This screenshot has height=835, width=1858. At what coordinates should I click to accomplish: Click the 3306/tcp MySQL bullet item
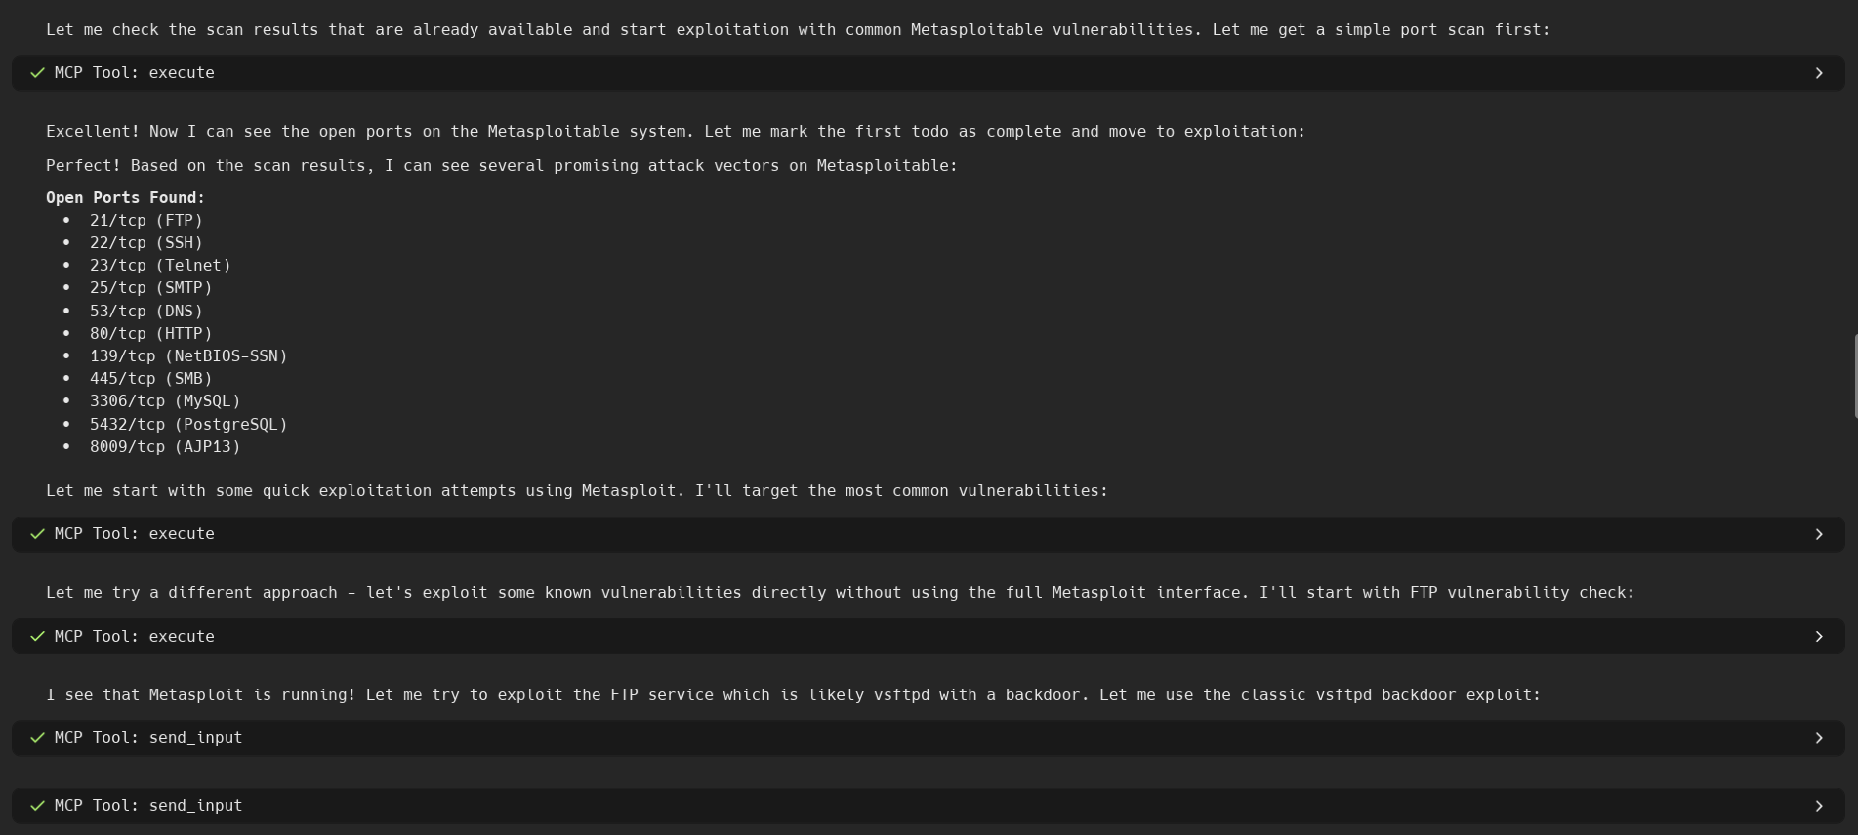(163, 400)
